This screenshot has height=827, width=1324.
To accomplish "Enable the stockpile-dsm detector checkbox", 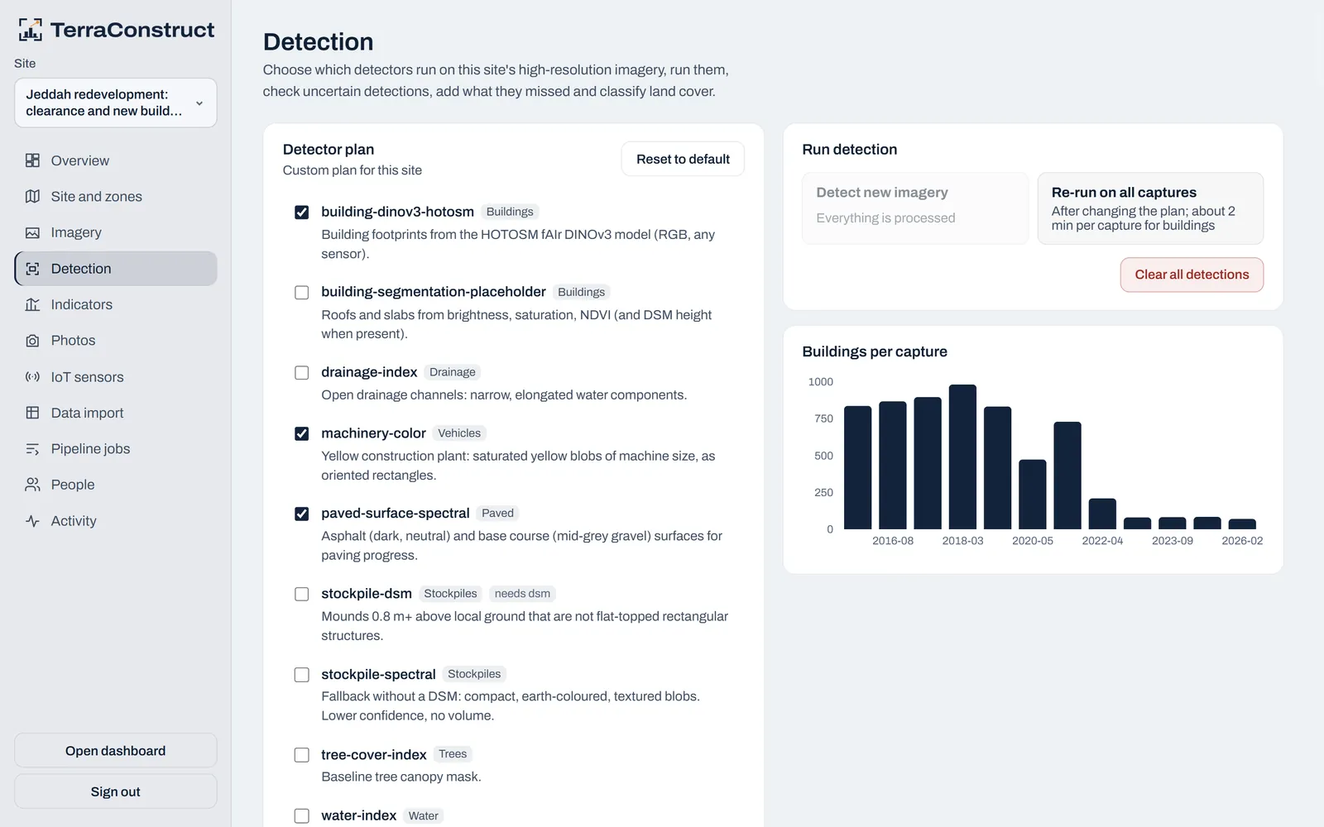I will 302,595.
